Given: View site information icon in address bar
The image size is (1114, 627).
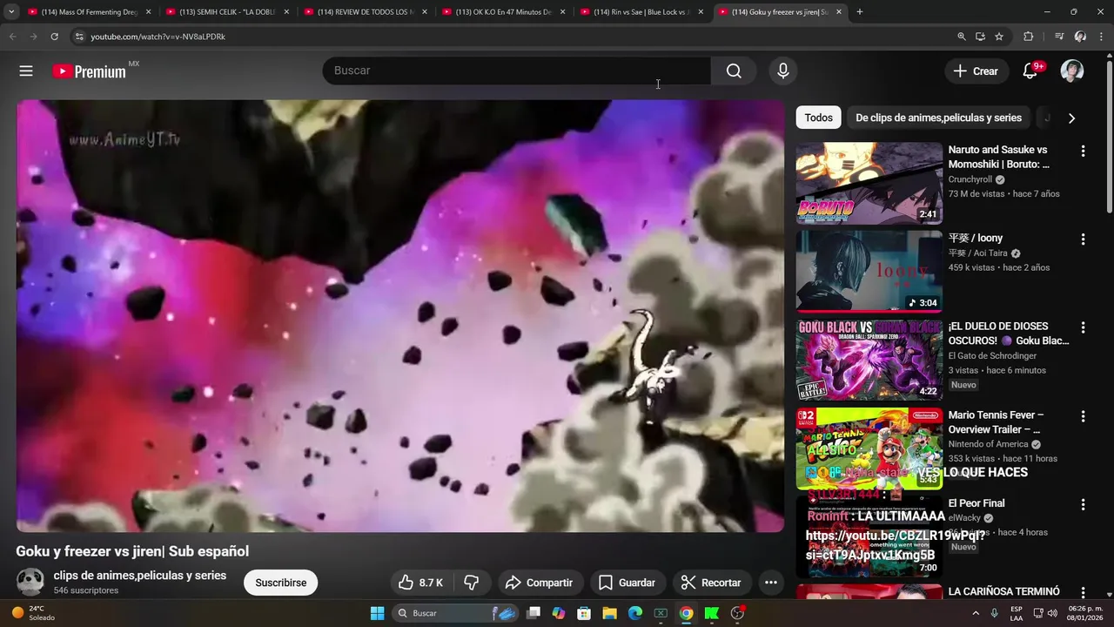Looking at the screenshot, I should [x=78, y=37].
